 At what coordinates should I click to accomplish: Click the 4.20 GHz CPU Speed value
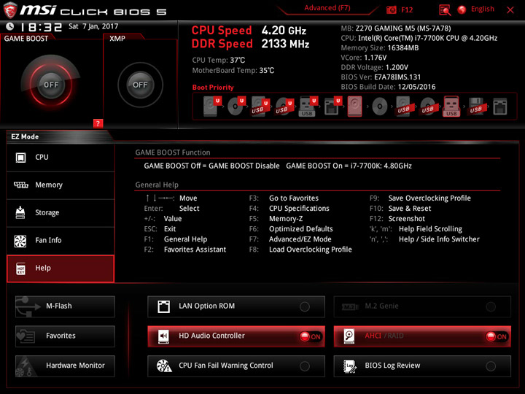(x=284, y=31)
